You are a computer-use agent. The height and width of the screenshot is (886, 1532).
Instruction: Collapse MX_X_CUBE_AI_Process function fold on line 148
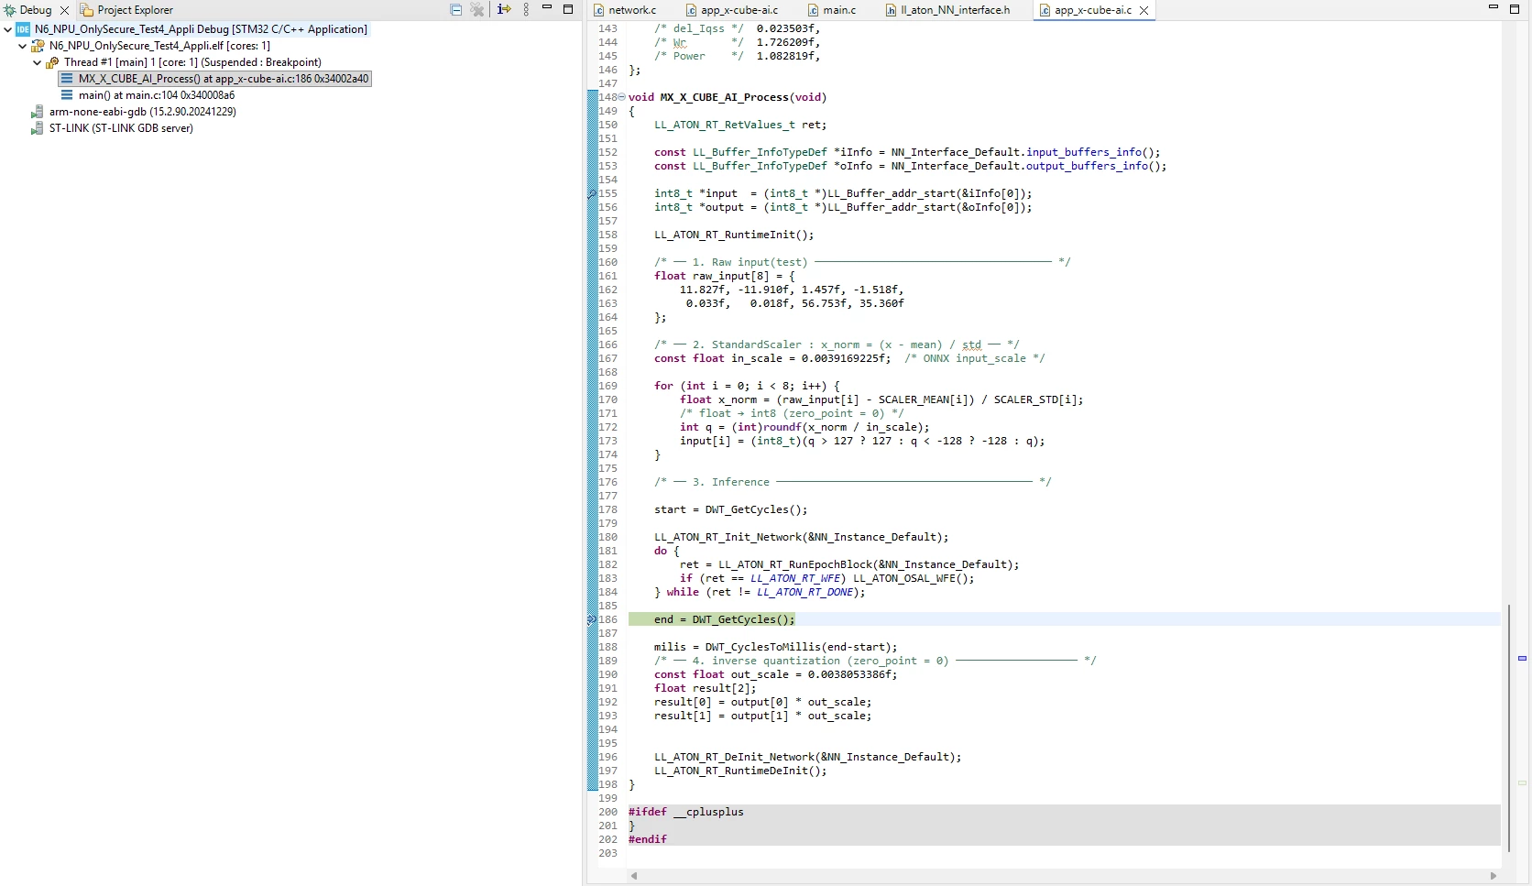coord(622,97)
